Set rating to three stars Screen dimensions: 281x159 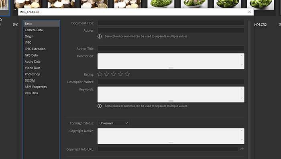(114, 74)
